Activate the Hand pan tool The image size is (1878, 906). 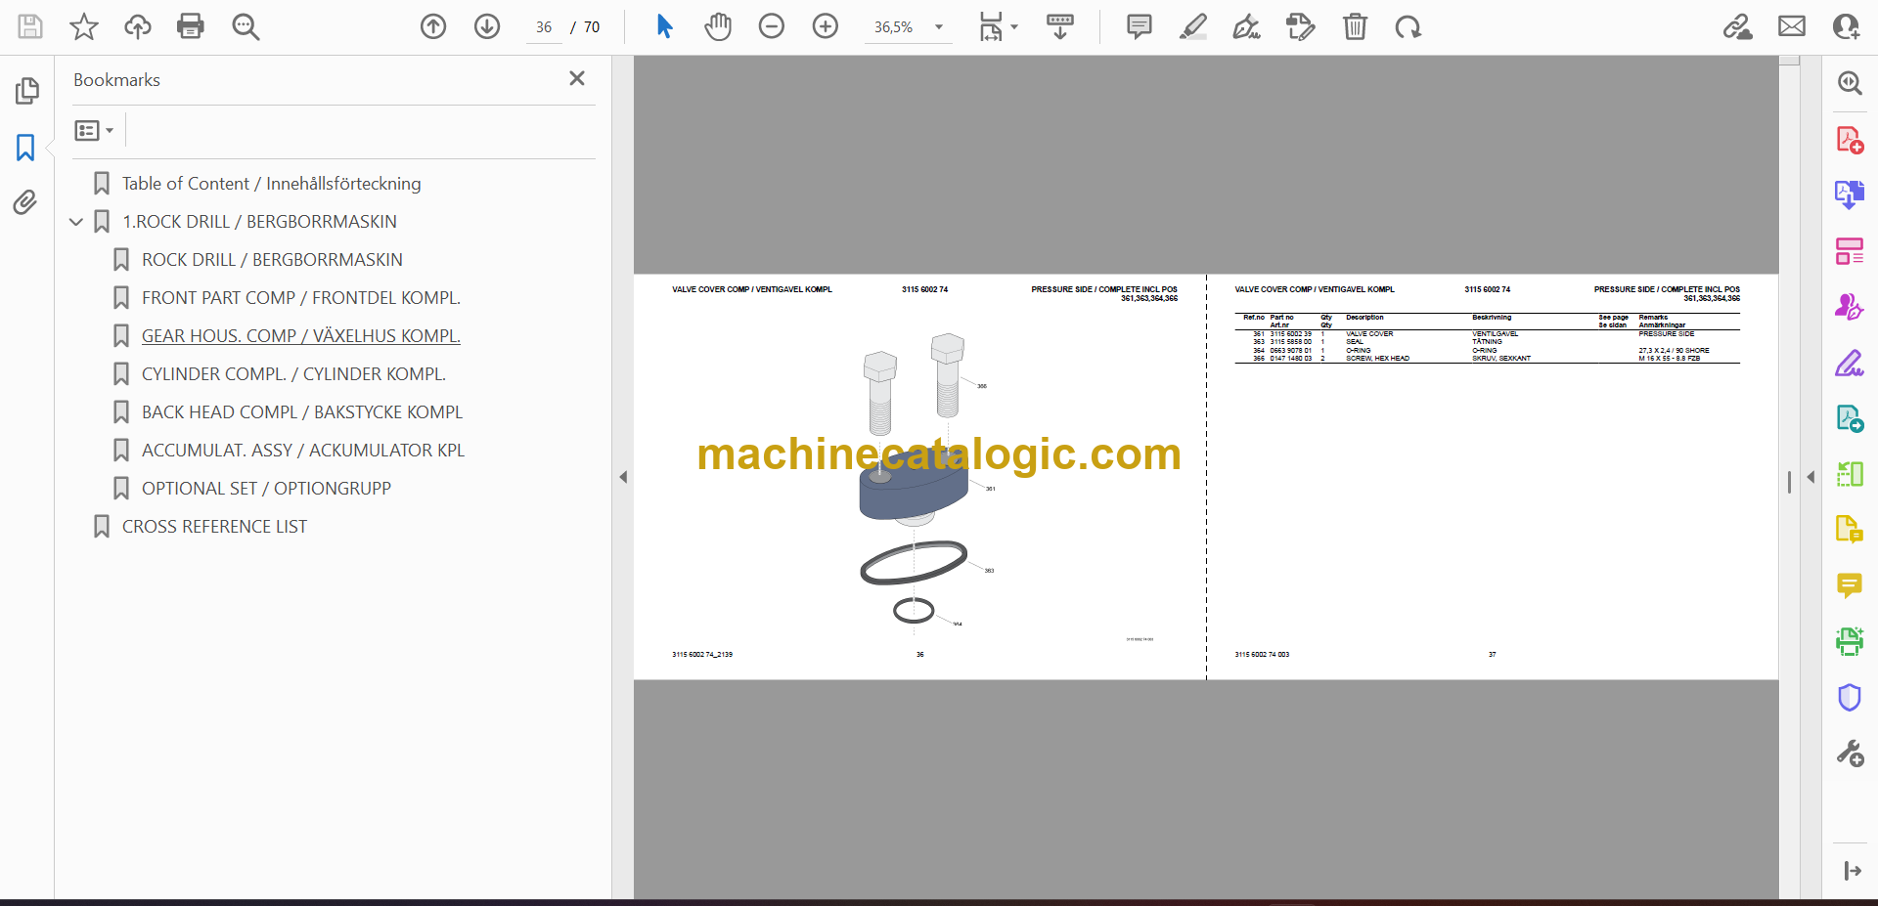click(x=718, y=26)
